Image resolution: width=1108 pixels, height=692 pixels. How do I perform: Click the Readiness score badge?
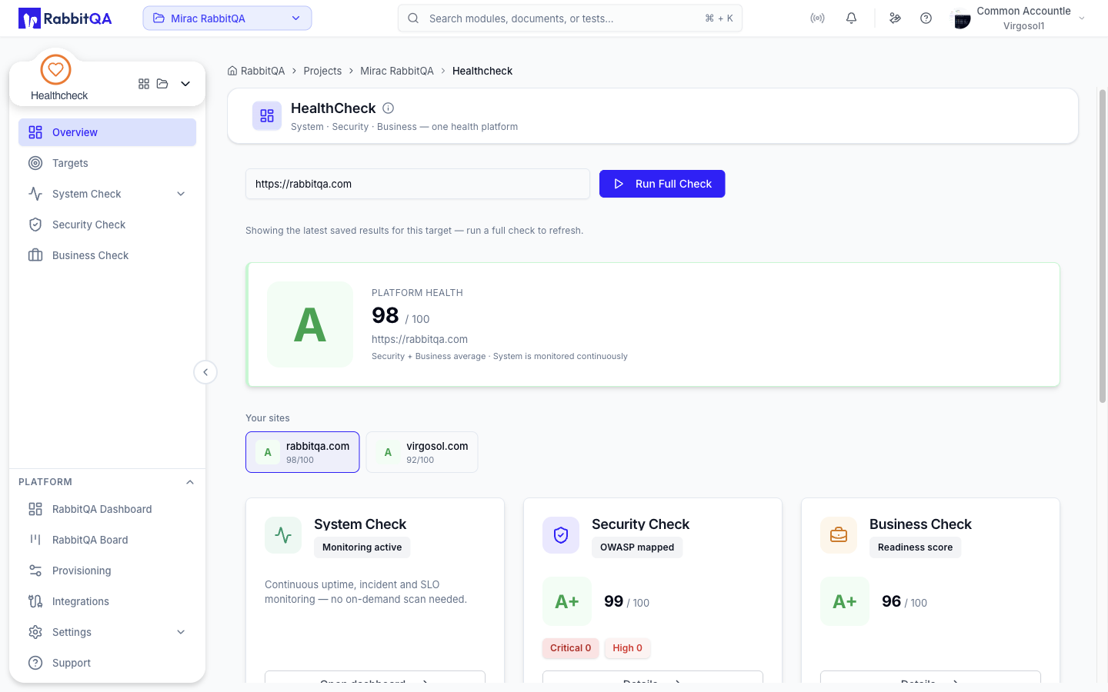(x=916, y=547)
